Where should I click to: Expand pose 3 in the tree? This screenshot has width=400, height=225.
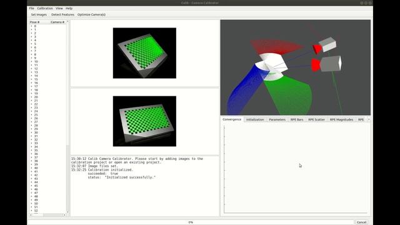pos(31,37)
